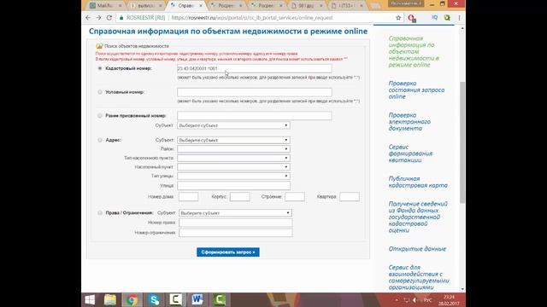
Task: Select the Адрес radio button
Action: click(100, 140)
